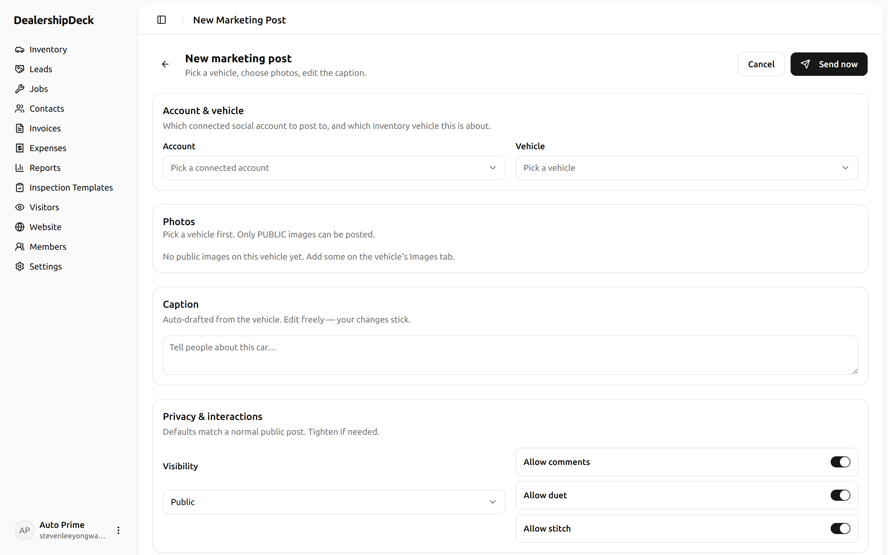888x555 pixels.
Task: Click the Contacts people icon
Action: (x=20, y=109)
